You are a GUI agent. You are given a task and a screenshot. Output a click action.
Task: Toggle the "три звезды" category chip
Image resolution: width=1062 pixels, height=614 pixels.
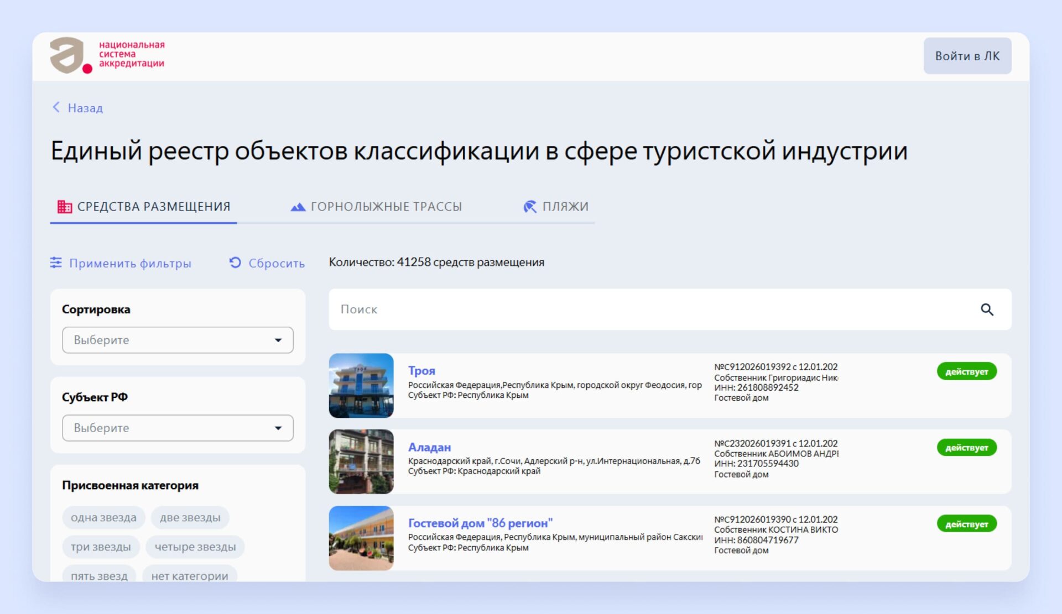(101, 547)
